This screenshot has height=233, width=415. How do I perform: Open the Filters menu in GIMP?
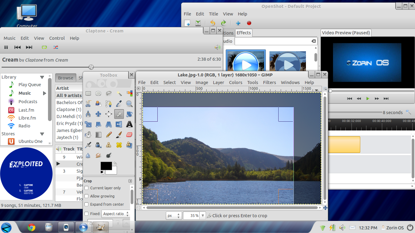[x=269, y=83]
